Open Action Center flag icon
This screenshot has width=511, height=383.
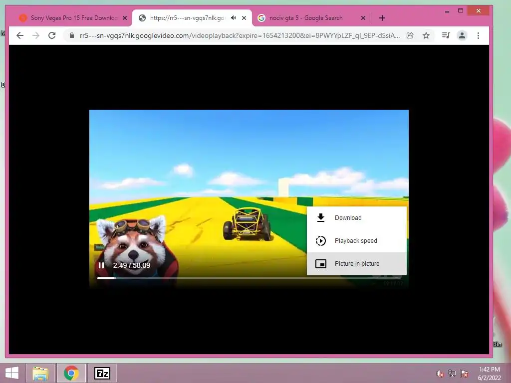(x=464, y=374)
